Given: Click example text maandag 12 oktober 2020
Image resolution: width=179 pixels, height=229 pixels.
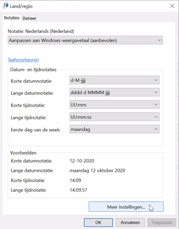Looking at the screenshot, I should pos(97,171).
